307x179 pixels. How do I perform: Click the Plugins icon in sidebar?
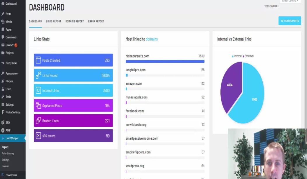[3, 81]
